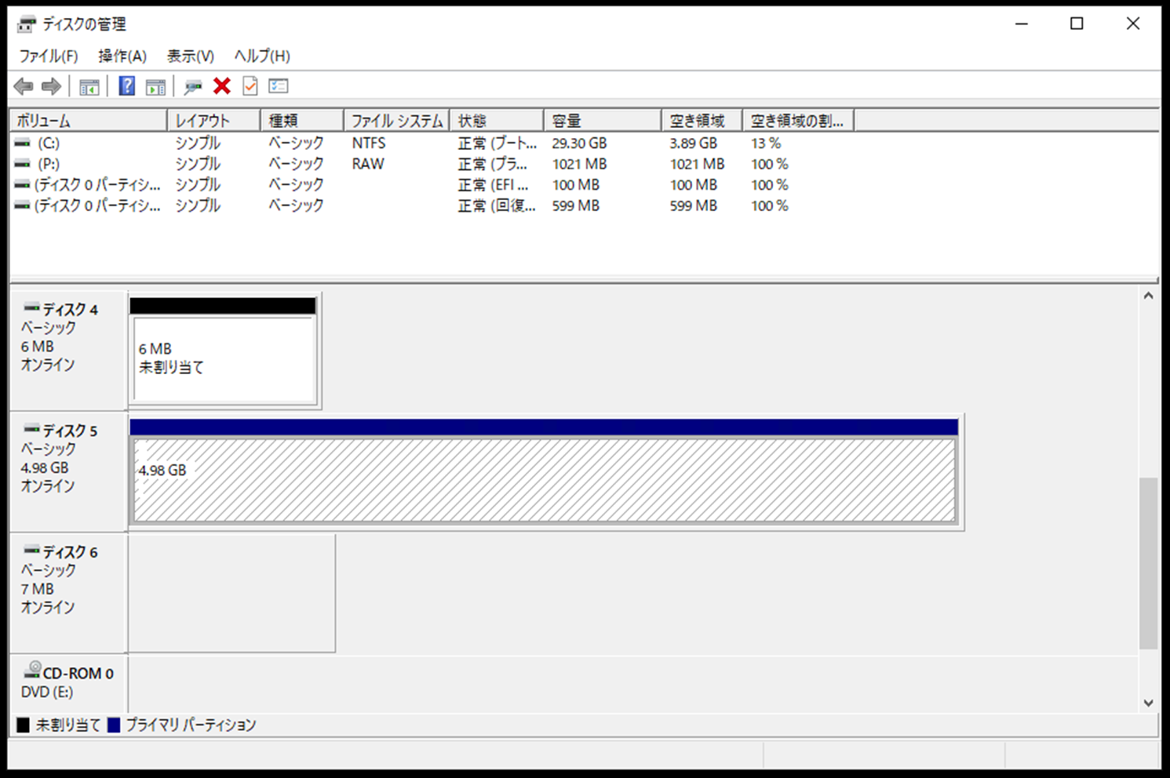Open the 操作(A) menu

pyautogui.click(x=122, y=56)
